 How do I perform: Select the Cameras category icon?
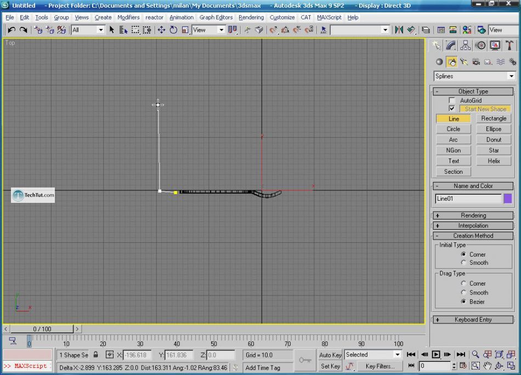click(x=476, y=62)
